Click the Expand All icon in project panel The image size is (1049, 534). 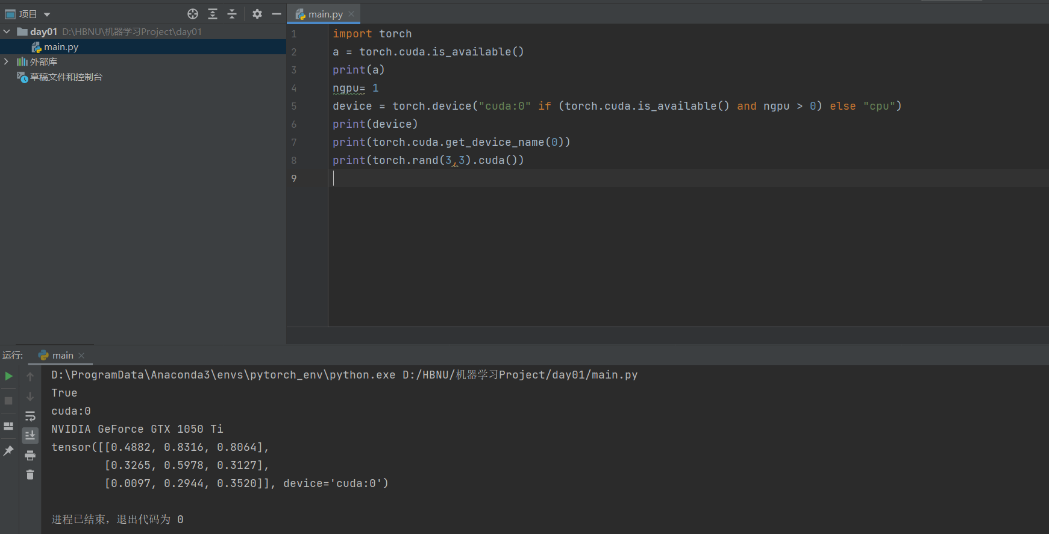213,14
